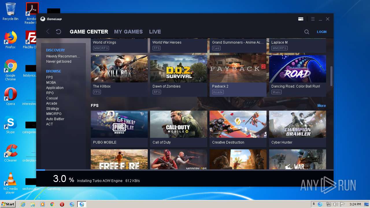Open Modern Ops game thumbnail
The width and height of the screenshot is (370, 208).
(179, 159)
